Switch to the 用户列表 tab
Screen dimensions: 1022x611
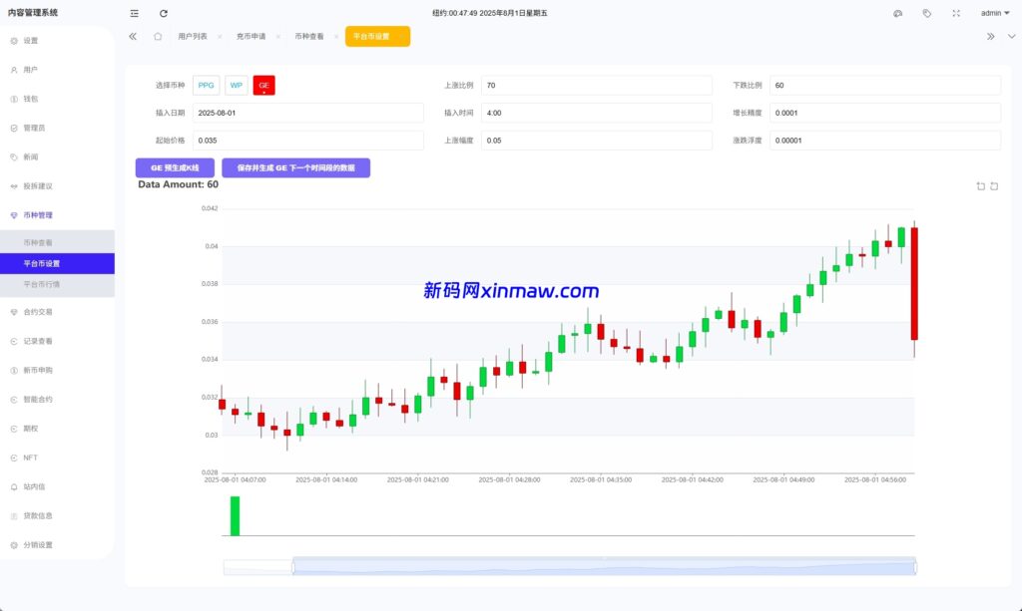[193, 36]
